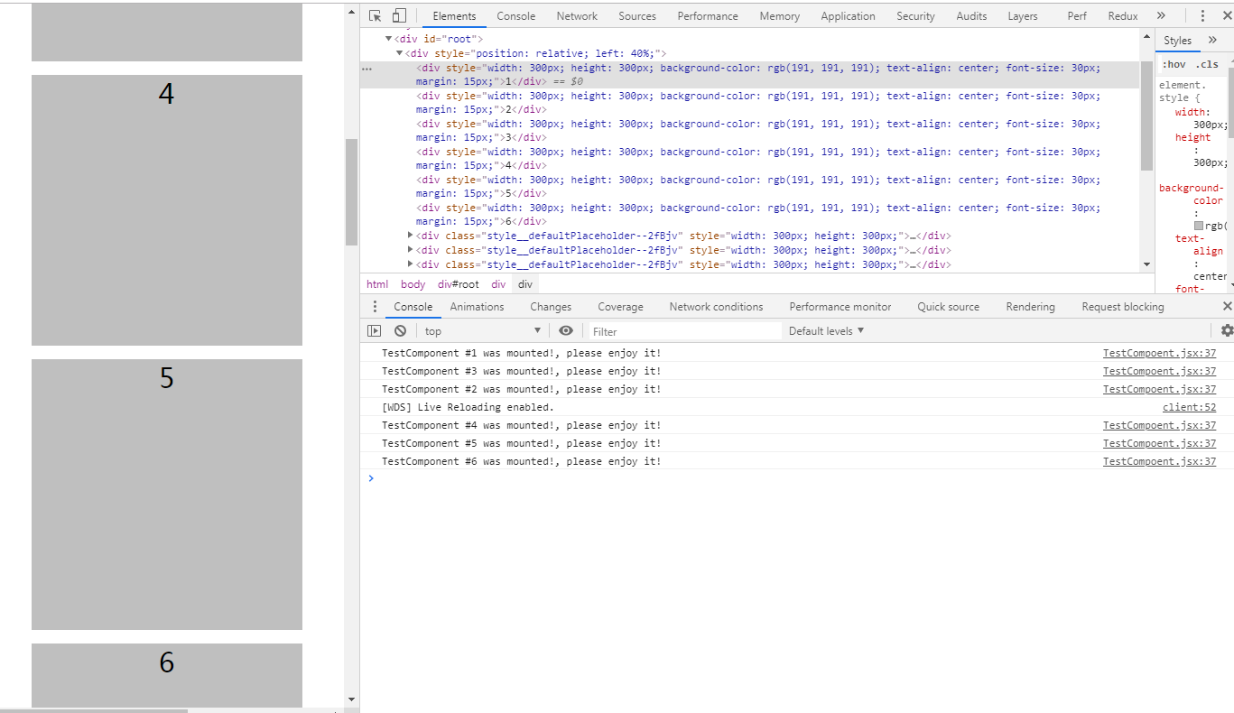Switch to the Coverage drawer tab

coord(621,307)
